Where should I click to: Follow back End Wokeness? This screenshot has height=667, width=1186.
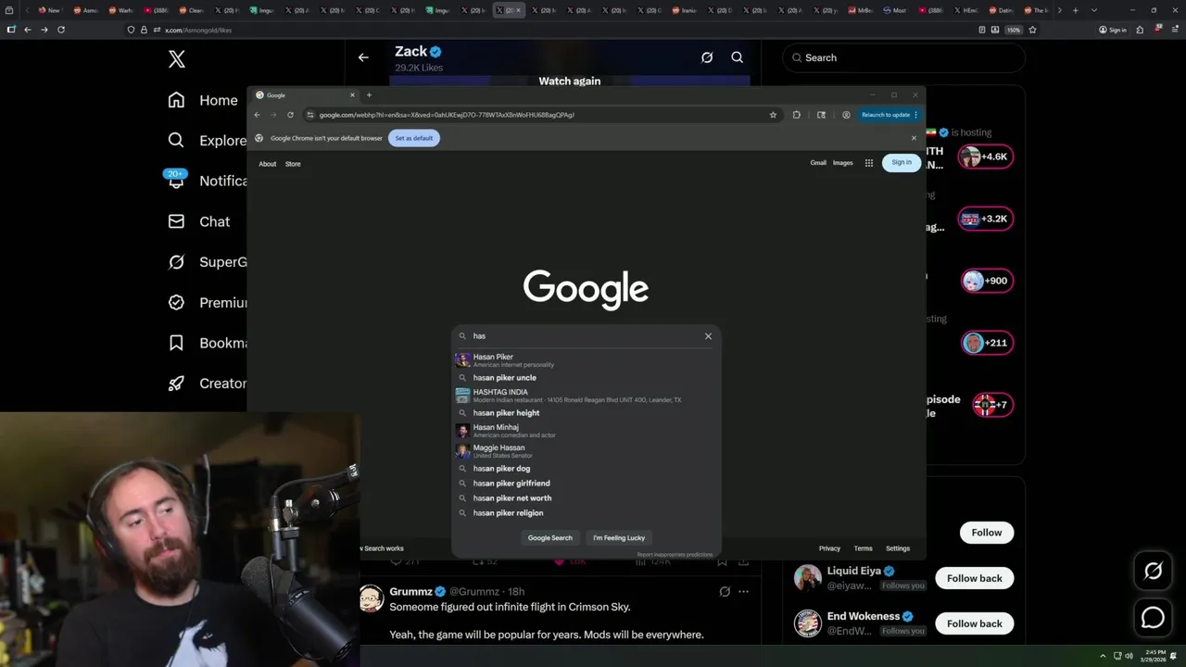(x=975, y=623)
